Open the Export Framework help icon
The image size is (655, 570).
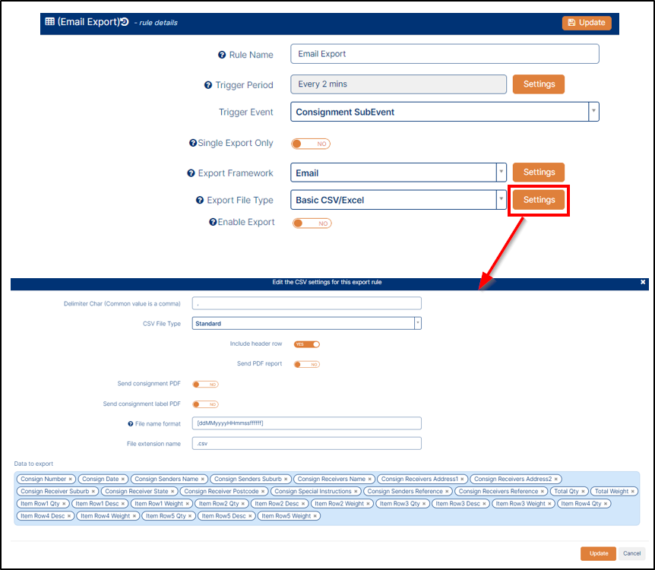coord(191,173)
